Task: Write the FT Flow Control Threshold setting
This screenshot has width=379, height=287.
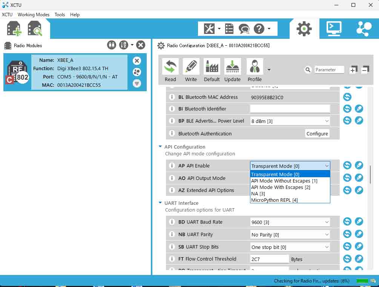Action: [x=359, y=259]
